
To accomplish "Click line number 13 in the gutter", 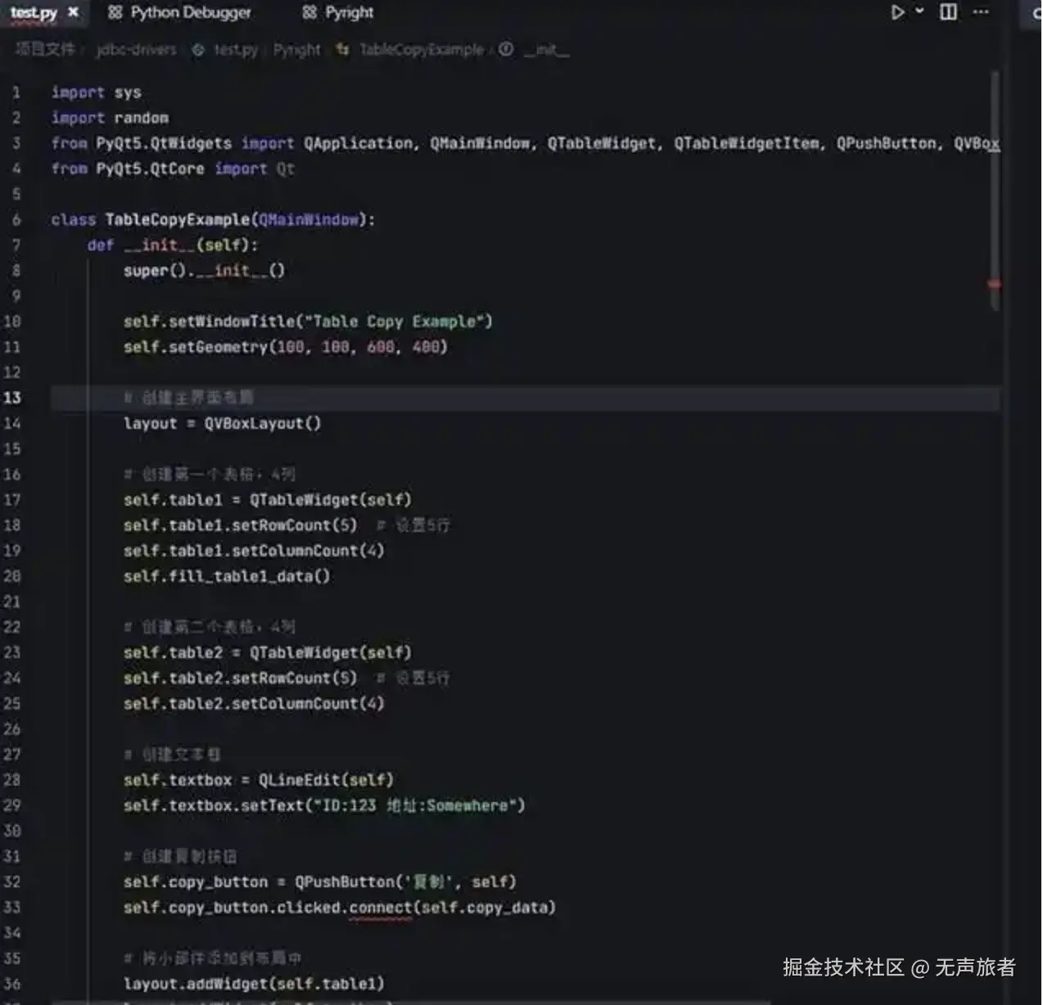I will click(x=12, y=398).
